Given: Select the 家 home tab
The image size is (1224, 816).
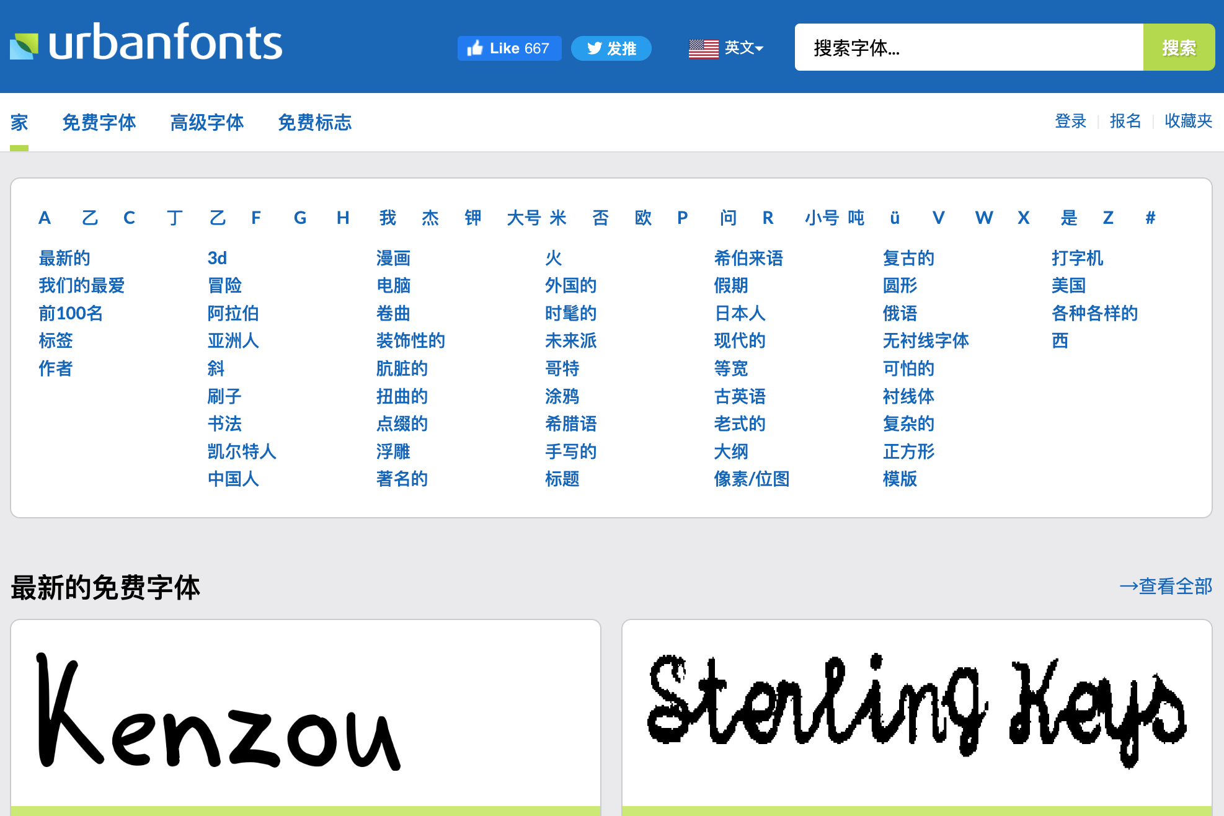Looking at the screenshot, I should pyautogui.click(x=19, y=122).
